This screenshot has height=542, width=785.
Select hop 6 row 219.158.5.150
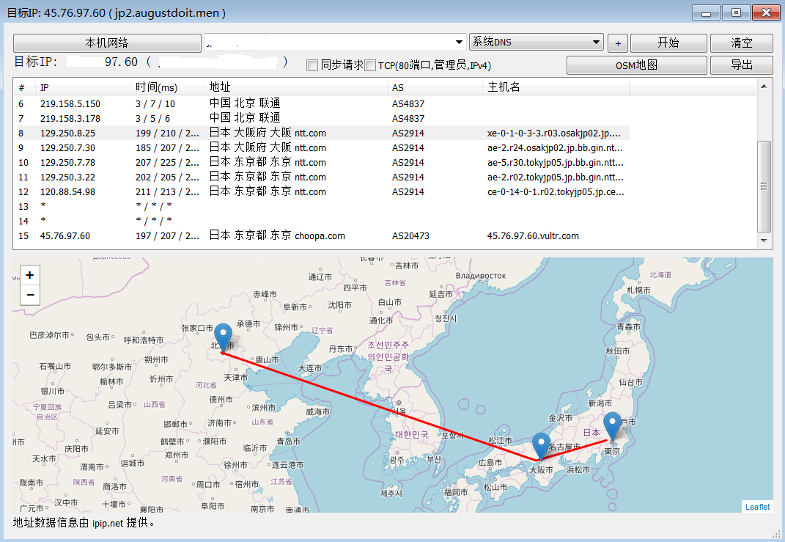(x=322, y=103)
